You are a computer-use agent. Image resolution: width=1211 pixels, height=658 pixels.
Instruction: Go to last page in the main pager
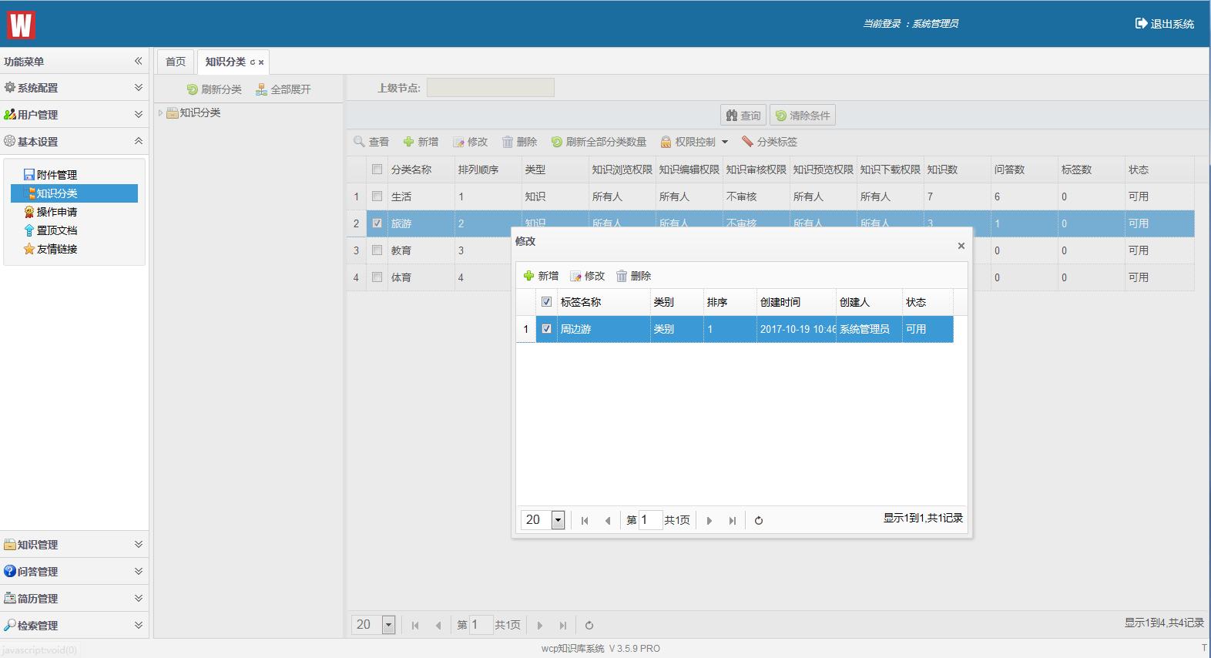pos(563,626)
